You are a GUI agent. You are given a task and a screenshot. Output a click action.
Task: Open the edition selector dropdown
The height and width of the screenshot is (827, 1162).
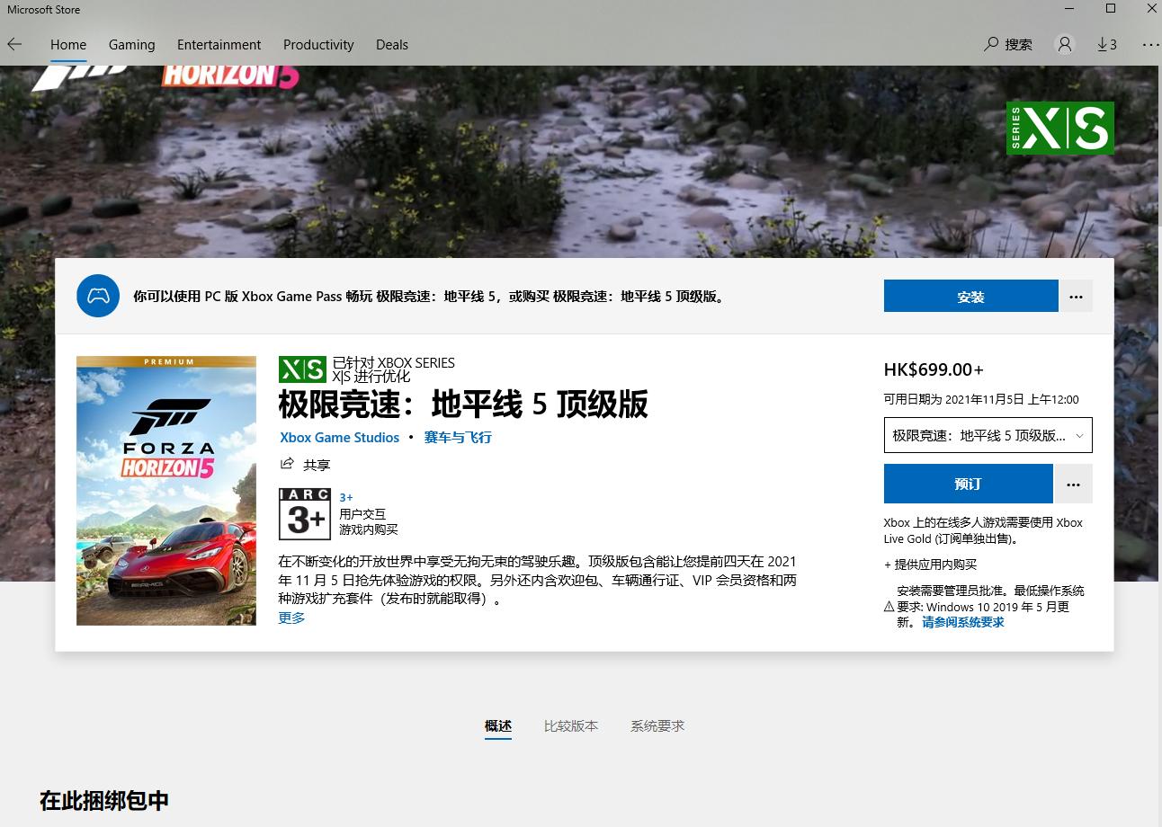987,435
